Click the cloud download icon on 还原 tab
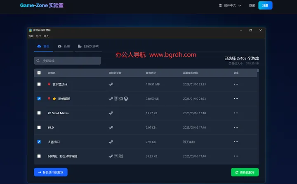 coord(59,46)
